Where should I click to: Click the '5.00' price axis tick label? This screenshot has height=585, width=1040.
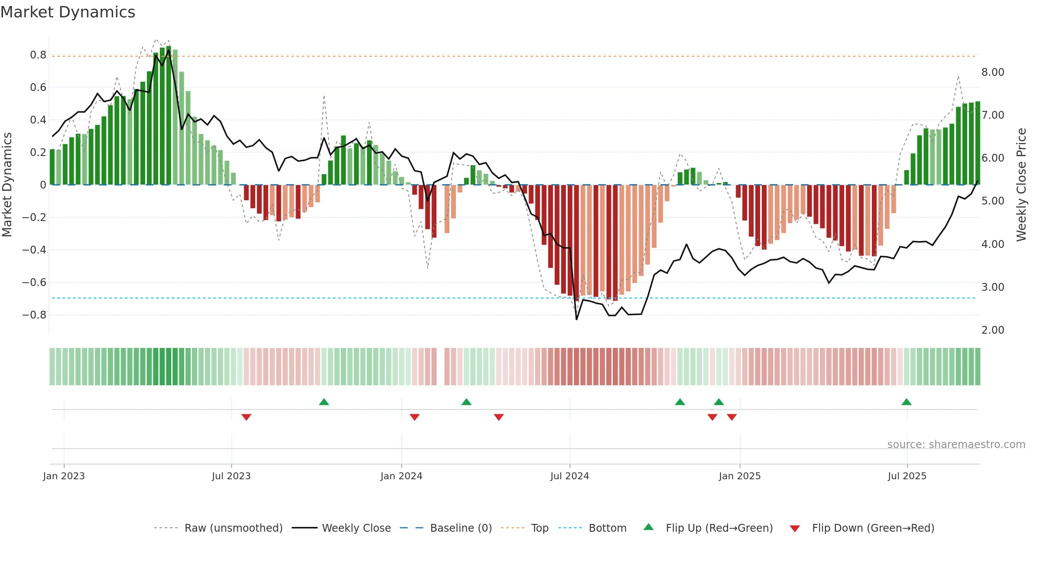(x=993, y=201)
